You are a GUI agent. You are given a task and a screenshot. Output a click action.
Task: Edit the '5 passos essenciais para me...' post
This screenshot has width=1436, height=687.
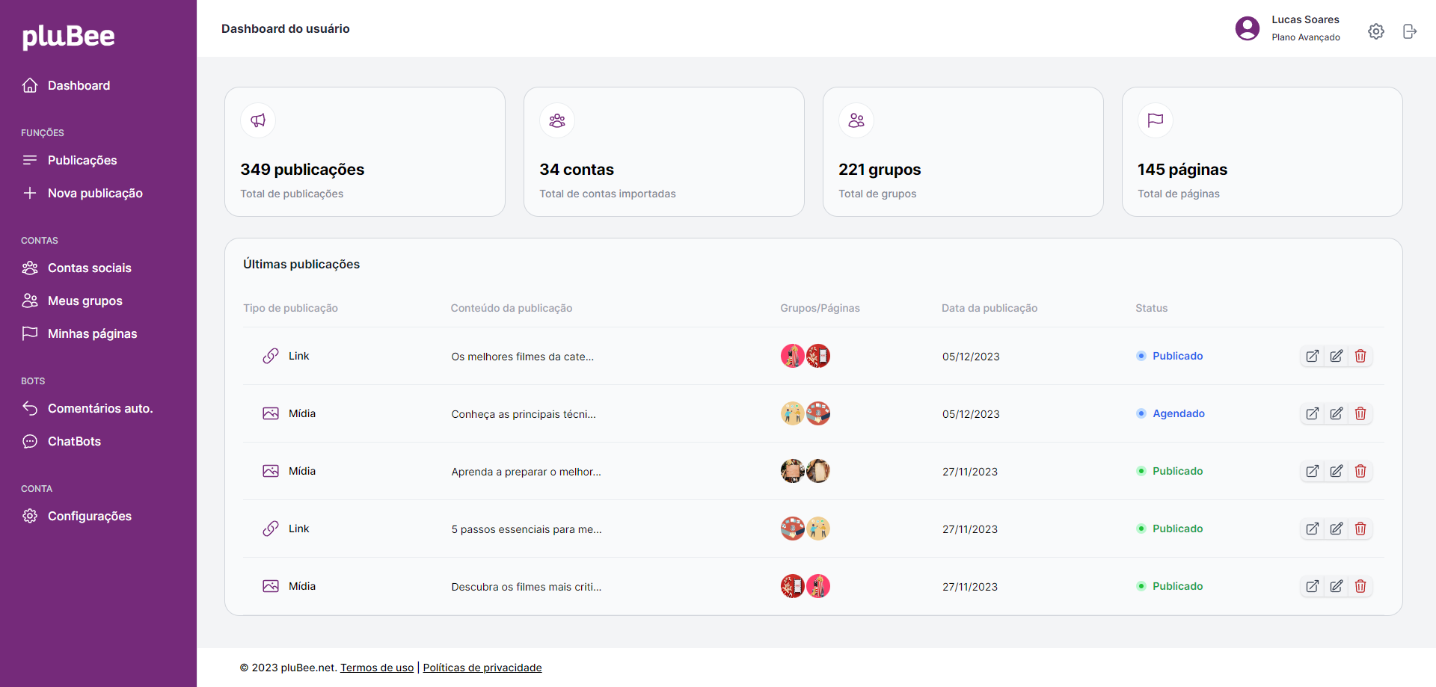click(x=1337, y=529)
